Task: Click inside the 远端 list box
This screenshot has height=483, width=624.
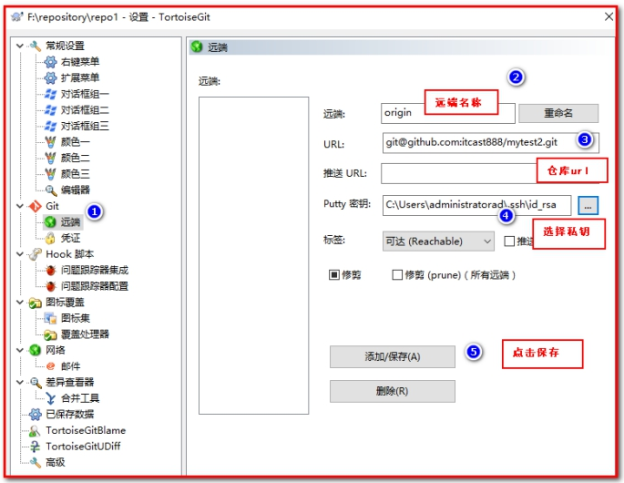Action: coord(254,255)
